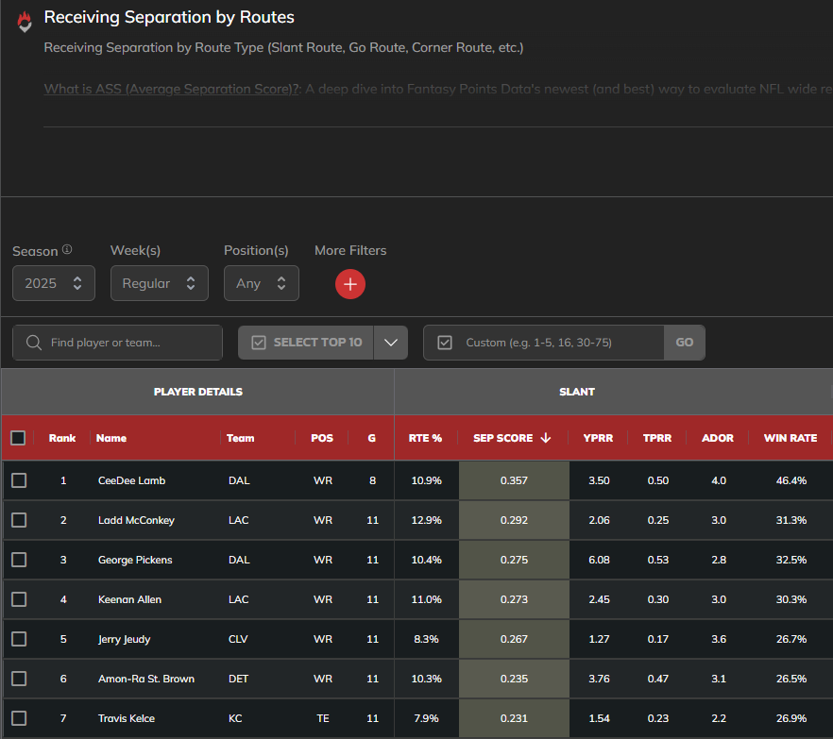Open the What is ASS (Average Separation Score) link

(172, 89)
